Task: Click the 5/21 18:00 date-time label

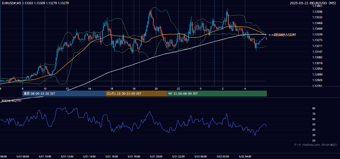Action: 134,157
